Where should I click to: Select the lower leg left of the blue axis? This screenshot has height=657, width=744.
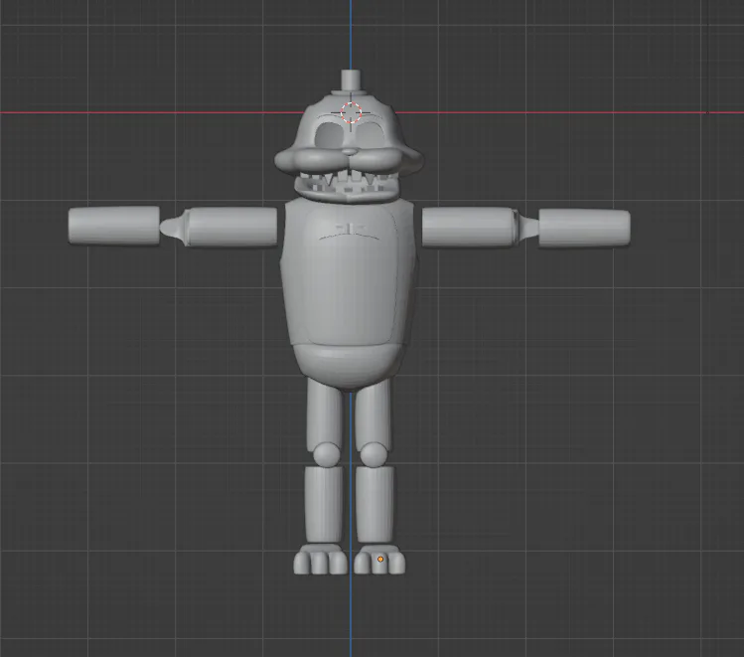[x=323, y=504]
